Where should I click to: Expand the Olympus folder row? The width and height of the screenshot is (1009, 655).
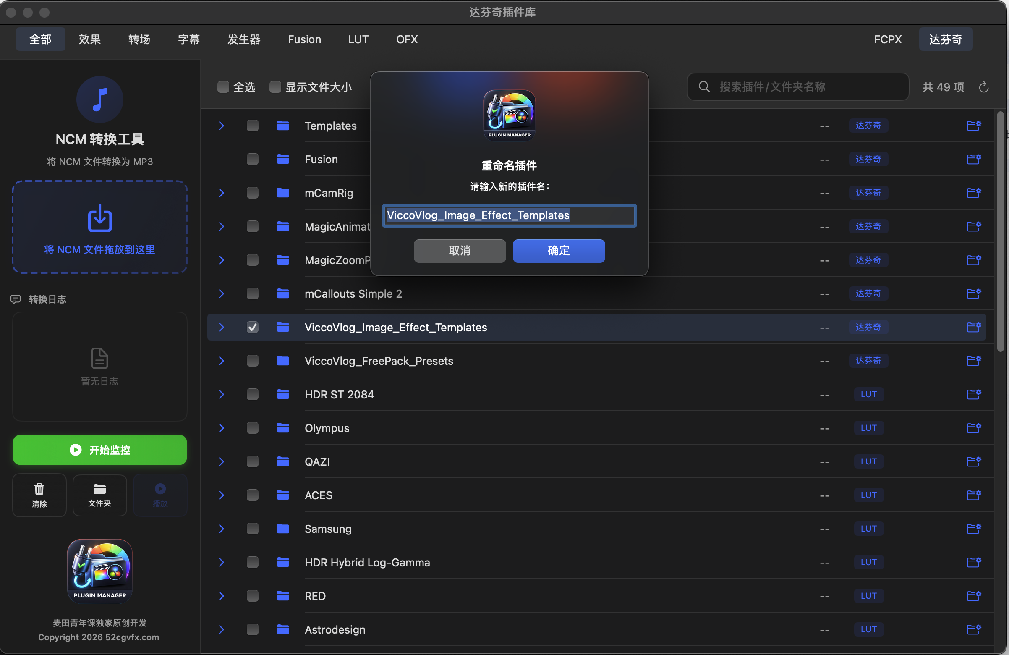pos(221,428)
